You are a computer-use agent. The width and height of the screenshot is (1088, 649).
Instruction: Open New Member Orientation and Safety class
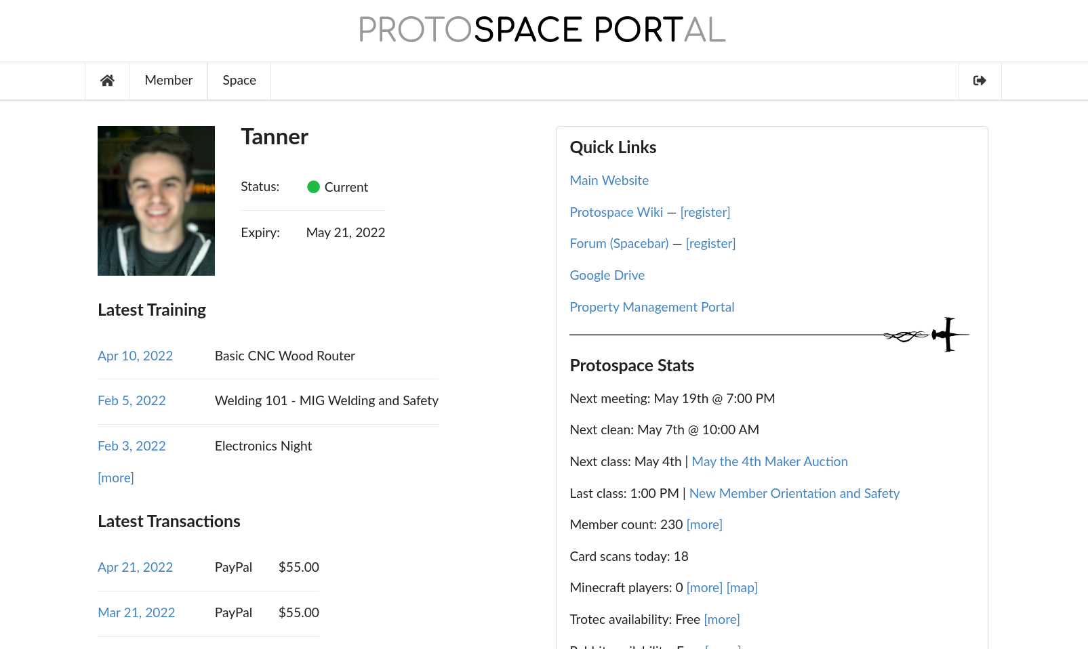794,493
